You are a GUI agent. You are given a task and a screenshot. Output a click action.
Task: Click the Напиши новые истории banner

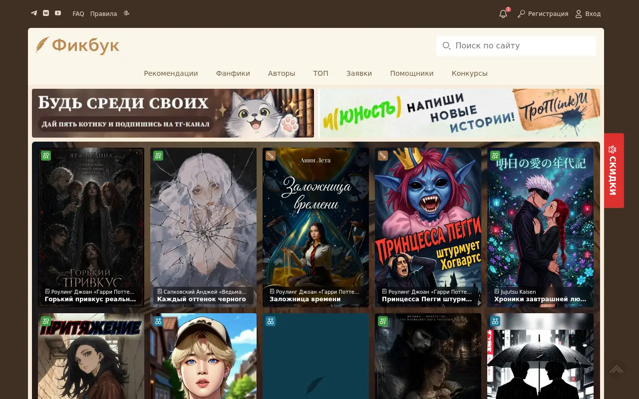tap(460, 113)
